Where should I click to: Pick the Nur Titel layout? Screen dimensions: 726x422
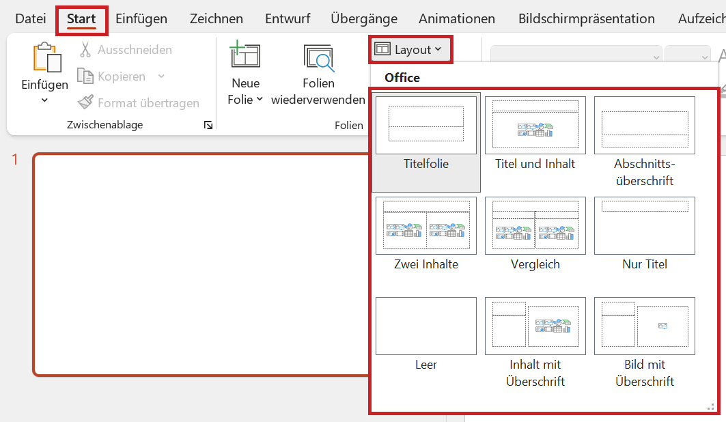[645, 234]
